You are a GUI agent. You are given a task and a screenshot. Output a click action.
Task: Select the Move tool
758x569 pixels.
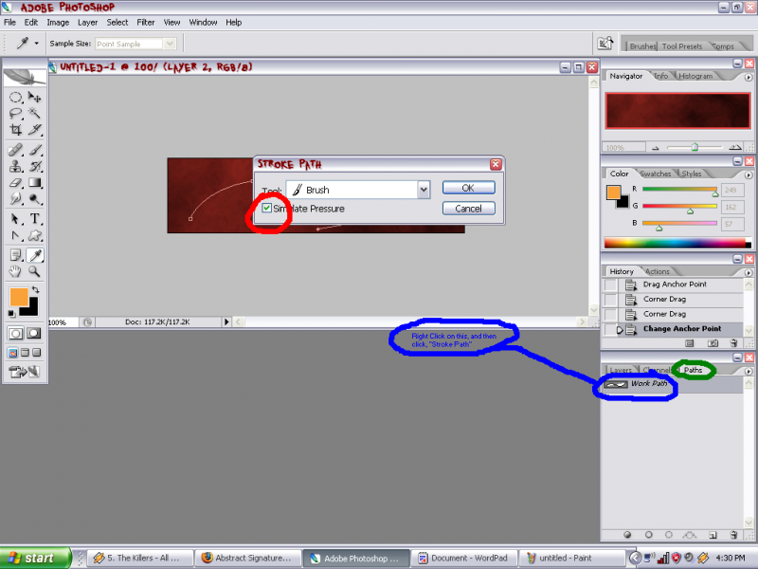34,98
